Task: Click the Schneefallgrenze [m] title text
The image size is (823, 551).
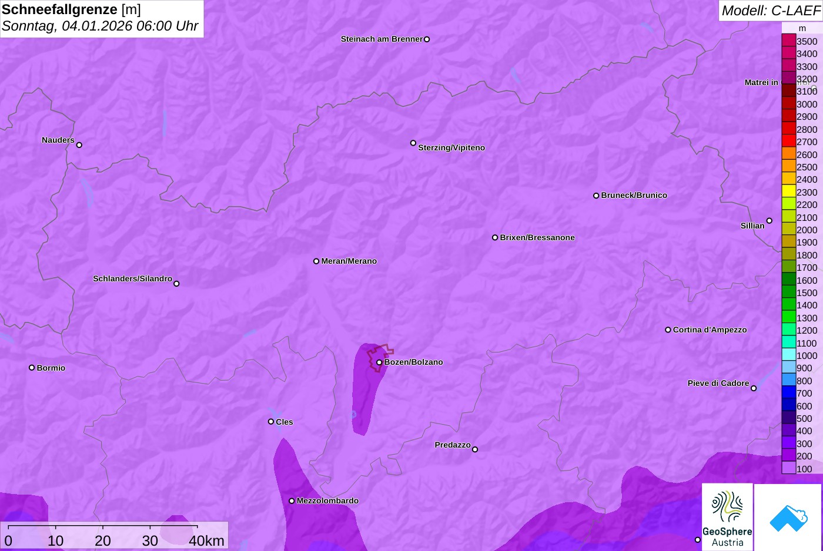Action: (71, 9)
